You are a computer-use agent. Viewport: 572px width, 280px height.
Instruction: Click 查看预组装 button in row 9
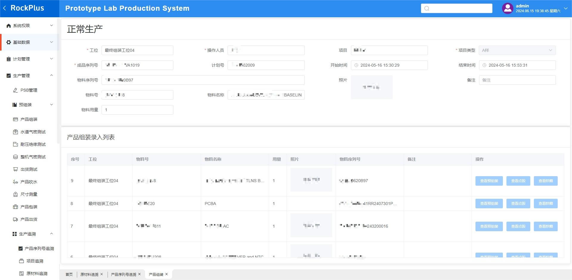[x=489, y=181]
